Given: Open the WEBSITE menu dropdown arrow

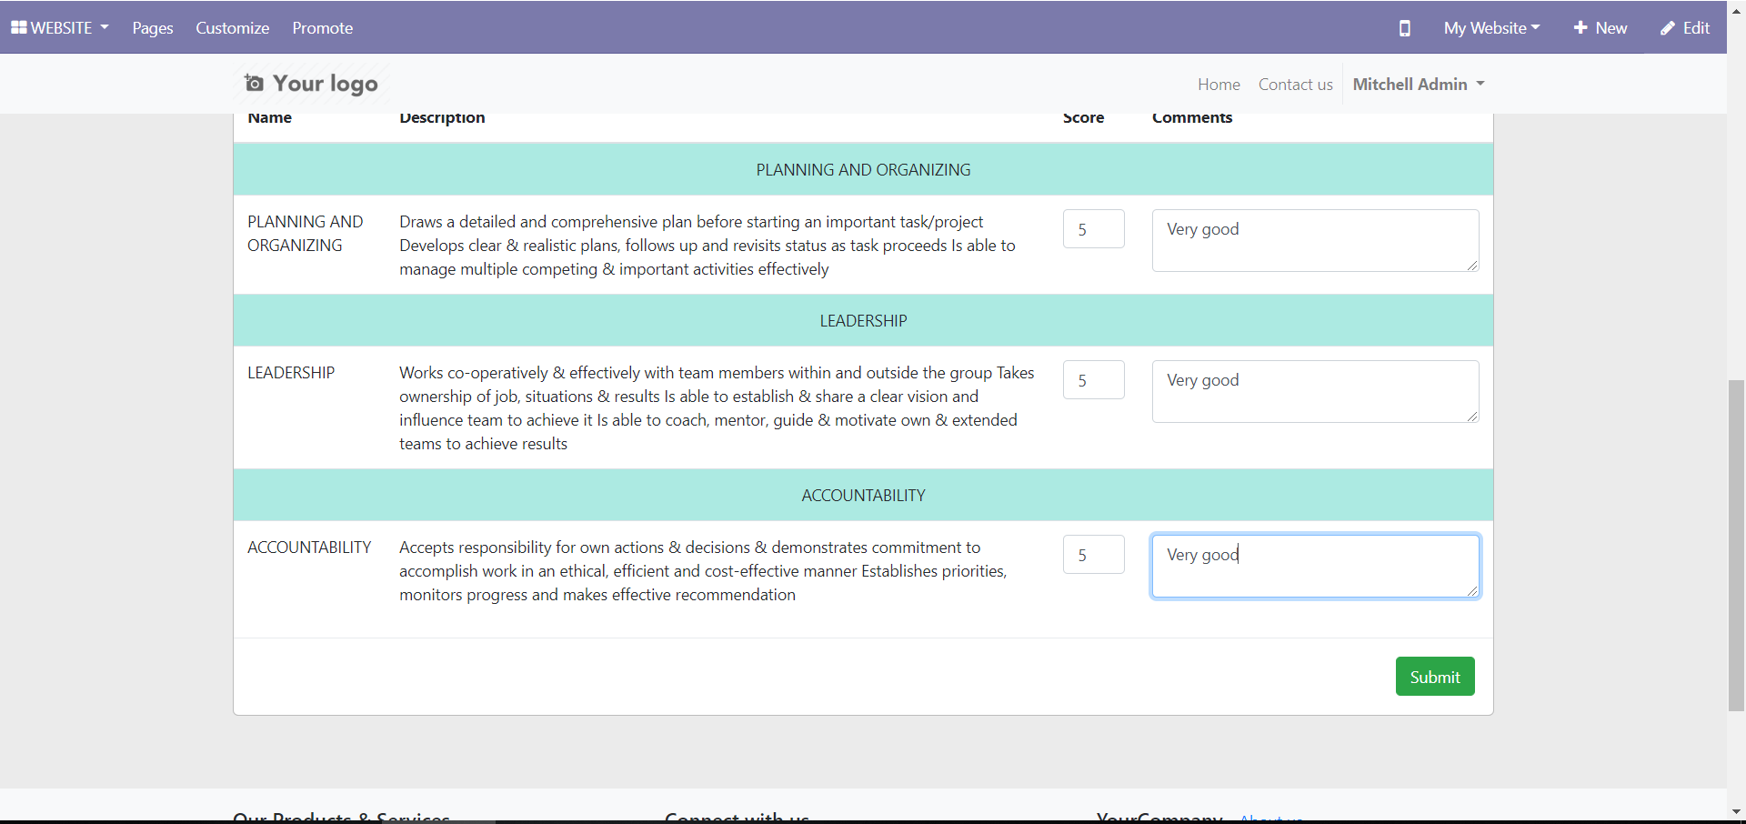Looking at the screenshot, I should click(x=105, y=27).
